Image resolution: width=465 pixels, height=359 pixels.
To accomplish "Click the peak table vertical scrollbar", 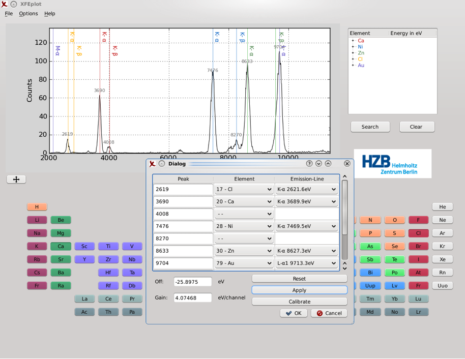I will 344,214.
